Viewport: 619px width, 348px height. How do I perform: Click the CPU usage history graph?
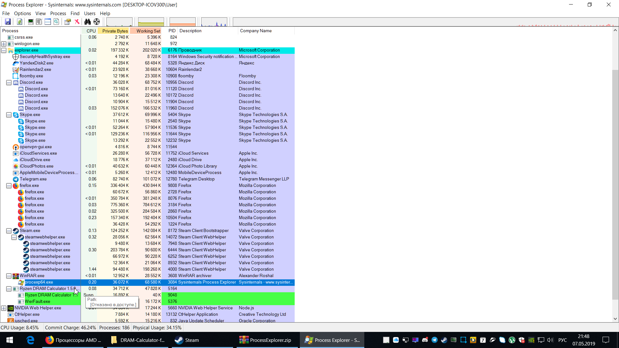click(x=119, y=22)
